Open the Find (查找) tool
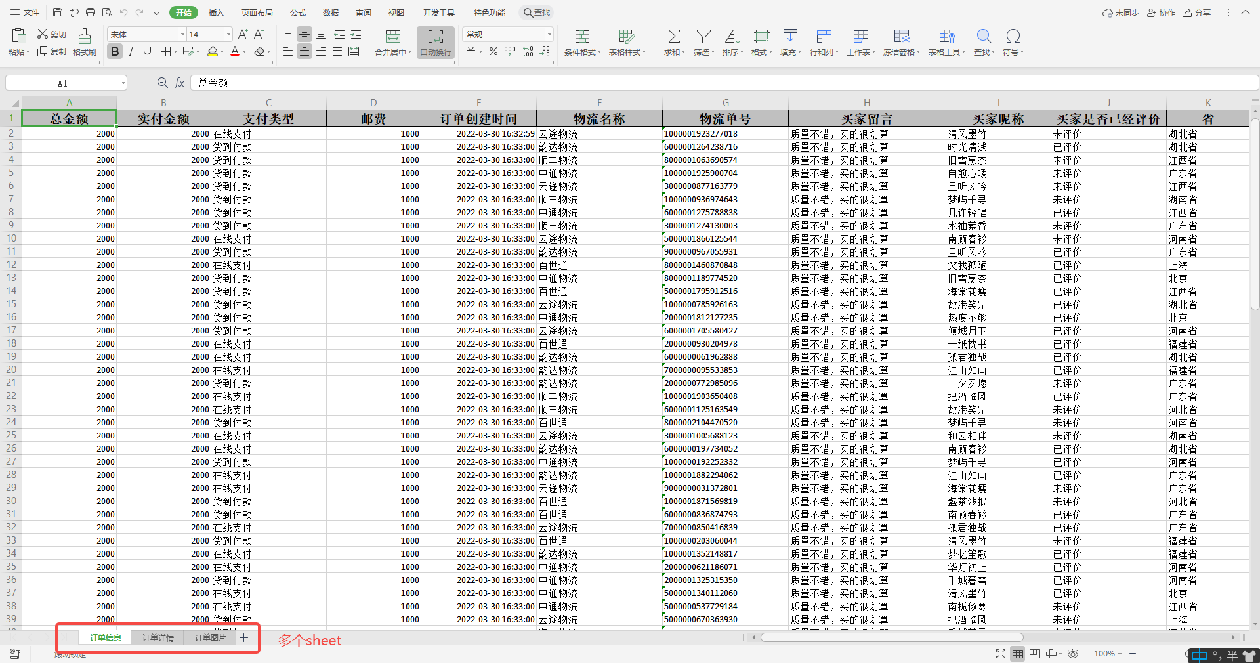 (x=983, y=42)
